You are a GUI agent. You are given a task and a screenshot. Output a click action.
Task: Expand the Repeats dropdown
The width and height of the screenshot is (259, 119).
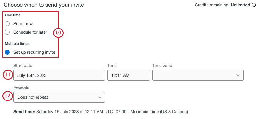coord(59,97)
